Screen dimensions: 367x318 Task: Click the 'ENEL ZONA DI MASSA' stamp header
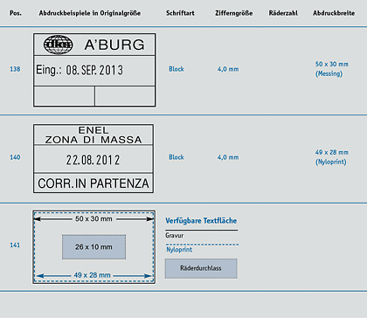pos(93,135)
